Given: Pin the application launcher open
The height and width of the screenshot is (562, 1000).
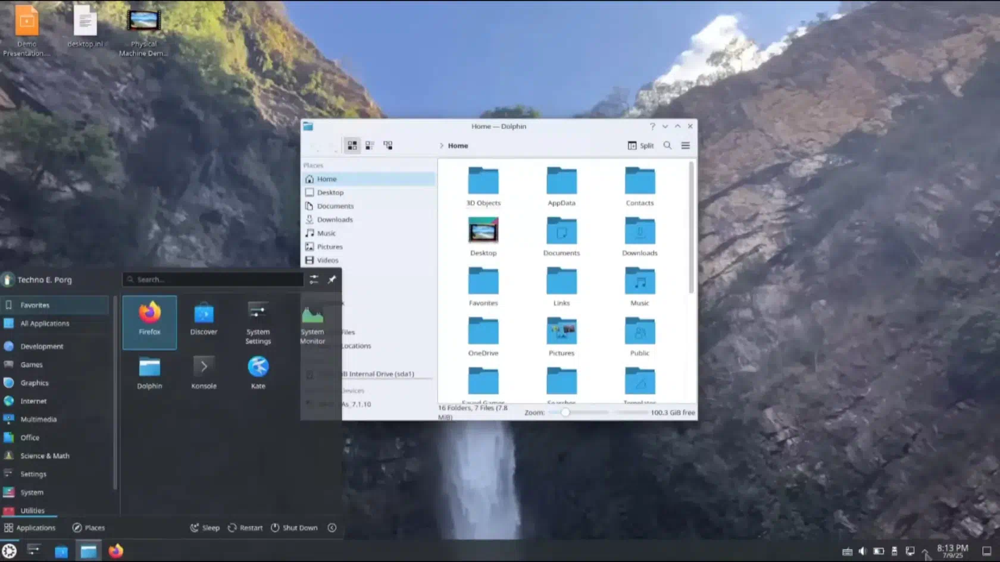Looking at the screenshot, I should coord(332,280).
